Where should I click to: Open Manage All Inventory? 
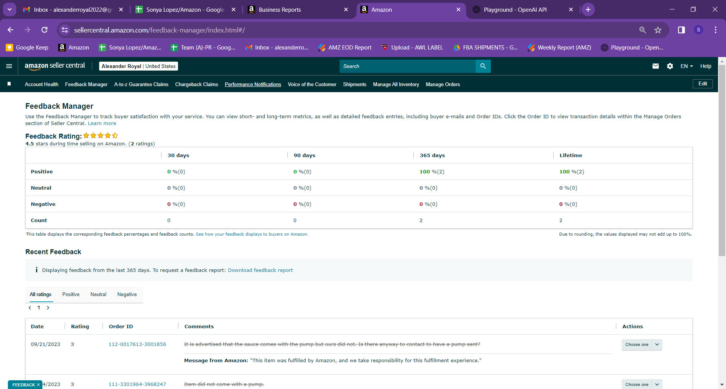point(396,84)
